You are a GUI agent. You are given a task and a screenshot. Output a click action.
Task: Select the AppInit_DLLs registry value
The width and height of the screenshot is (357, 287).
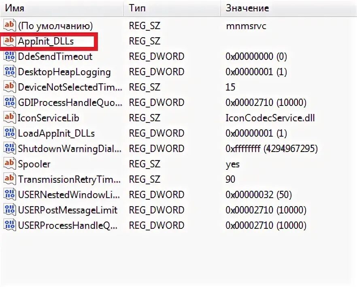click(x=46, y=41)
